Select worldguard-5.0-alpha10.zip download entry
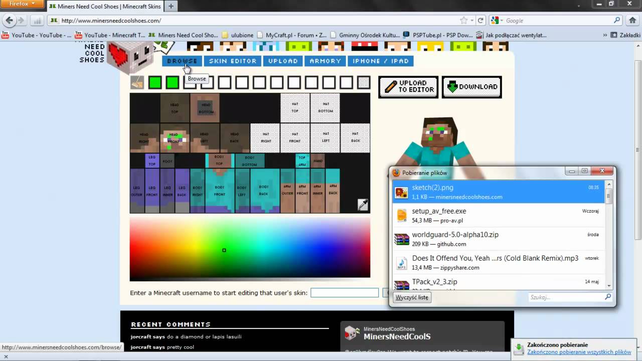The image size is (642, 361). tap(500, 239)
